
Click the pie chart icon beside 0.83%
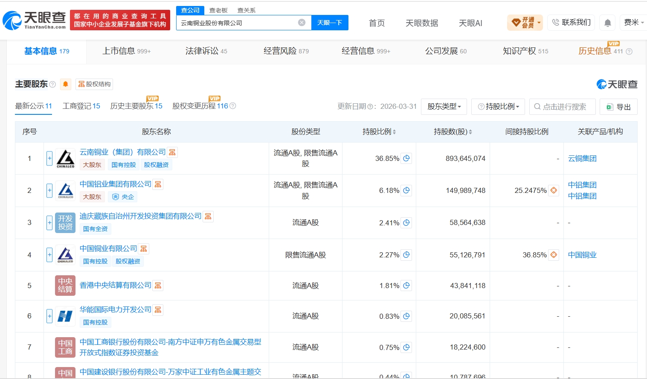(x=406, y=316)
